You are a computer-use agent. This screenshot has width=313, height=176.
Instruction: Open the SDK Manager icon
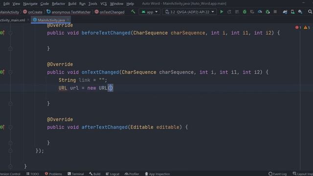coord(300,12)
